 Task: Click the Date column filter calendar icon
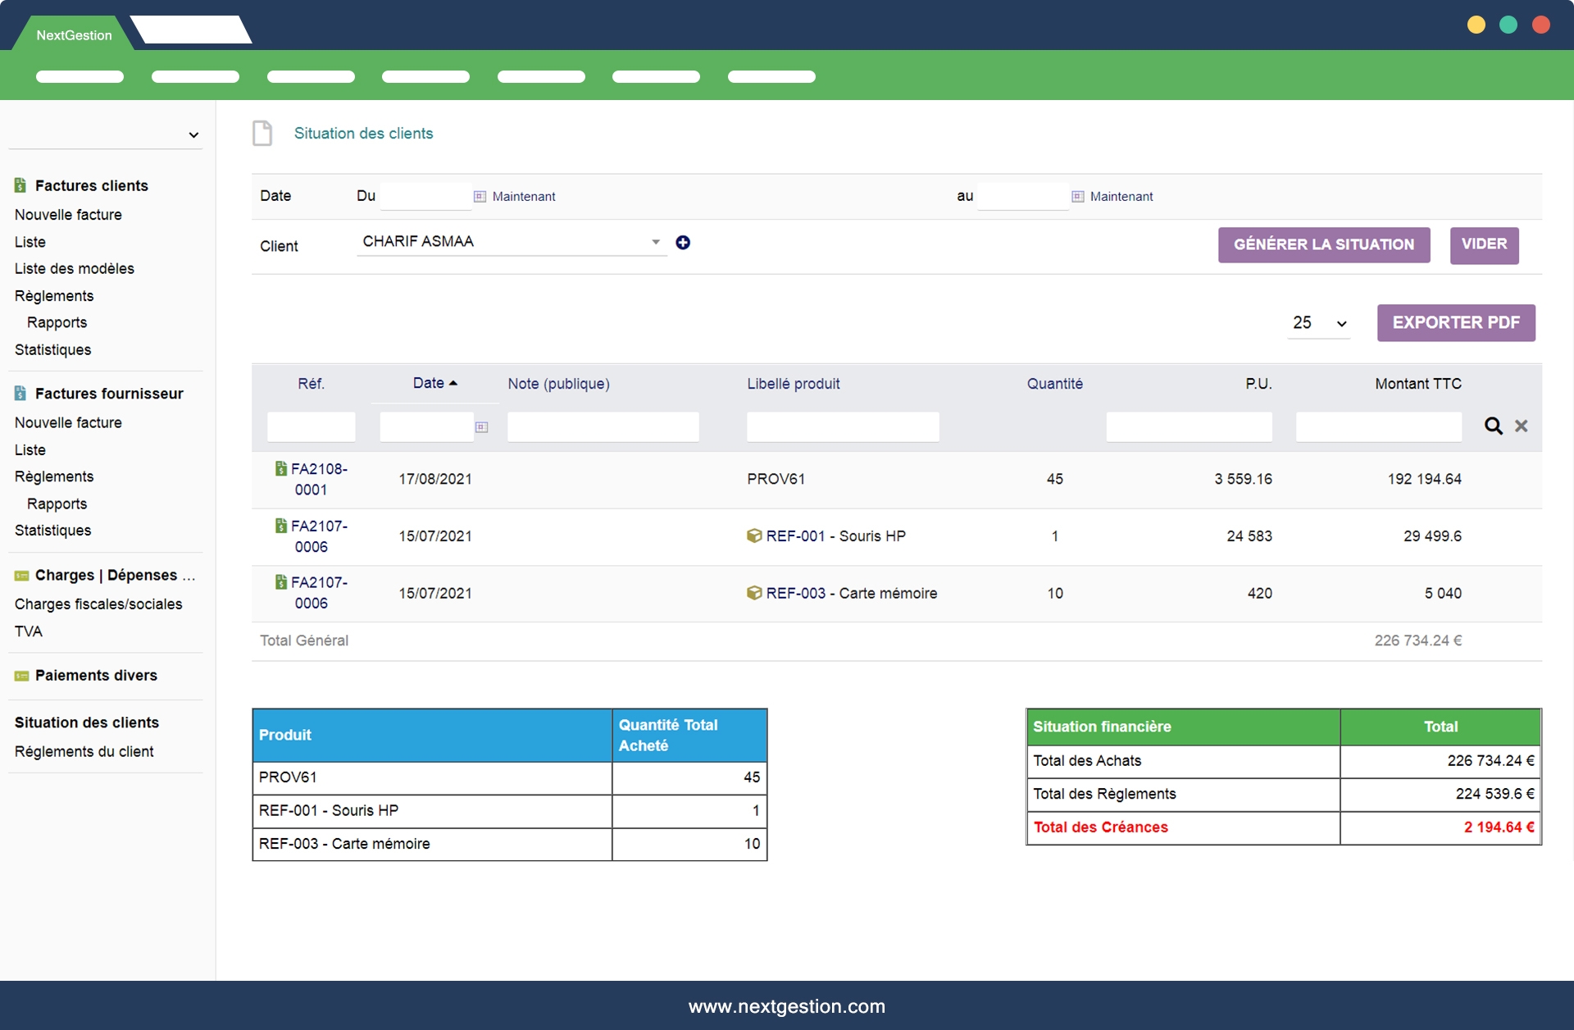(481, 426)
